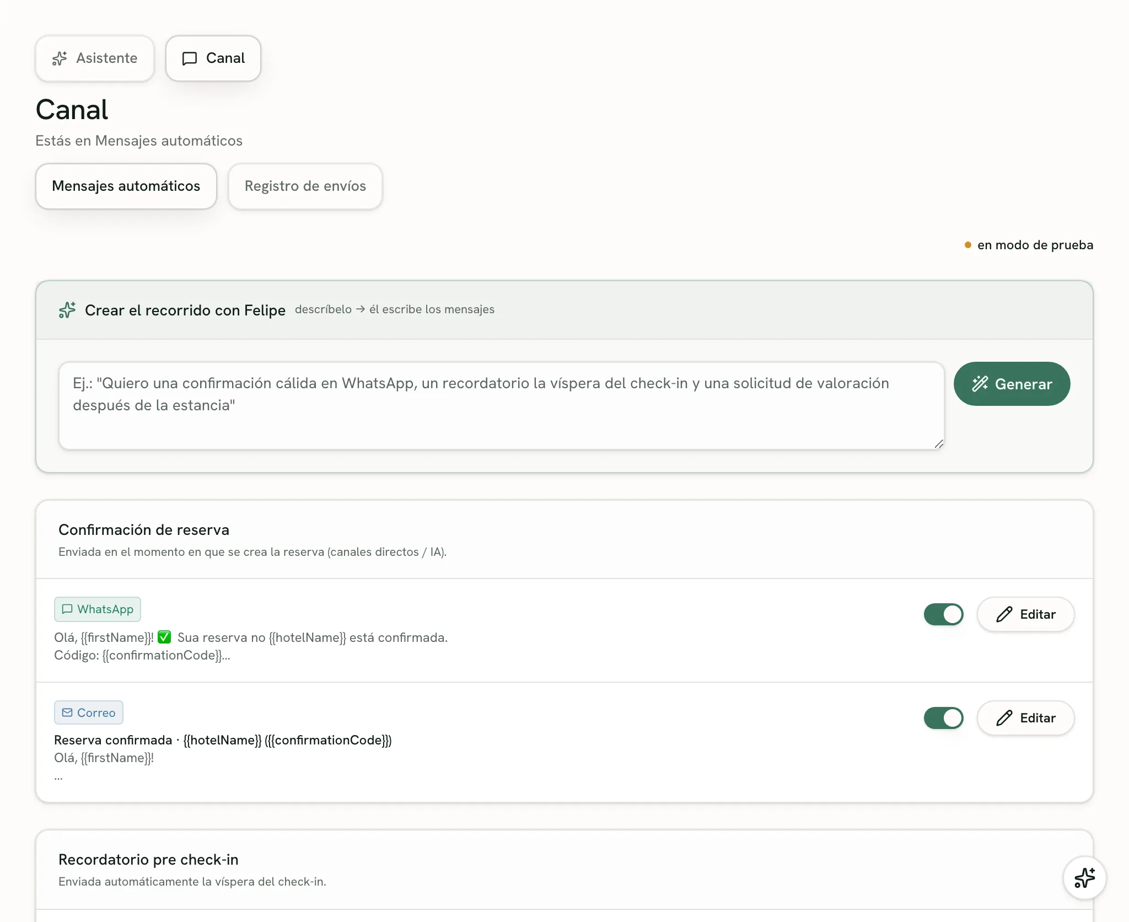This screenshot has width=1129, height=922.
Task: Click the magic wand icon in Generar
Action: [x=980, y=384]
